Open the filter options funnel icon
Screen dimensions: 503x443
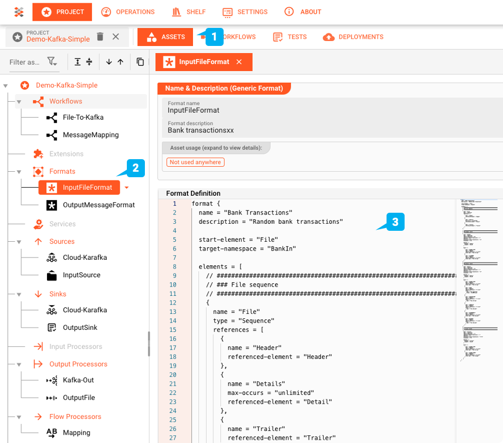(51, 62)
